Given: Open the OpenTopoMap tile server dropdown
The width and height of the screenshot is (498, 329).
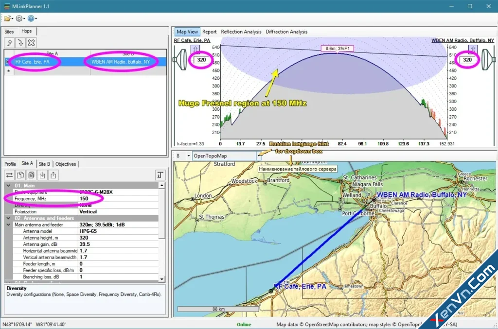Looking at the screenshot, I should point(259,156).
